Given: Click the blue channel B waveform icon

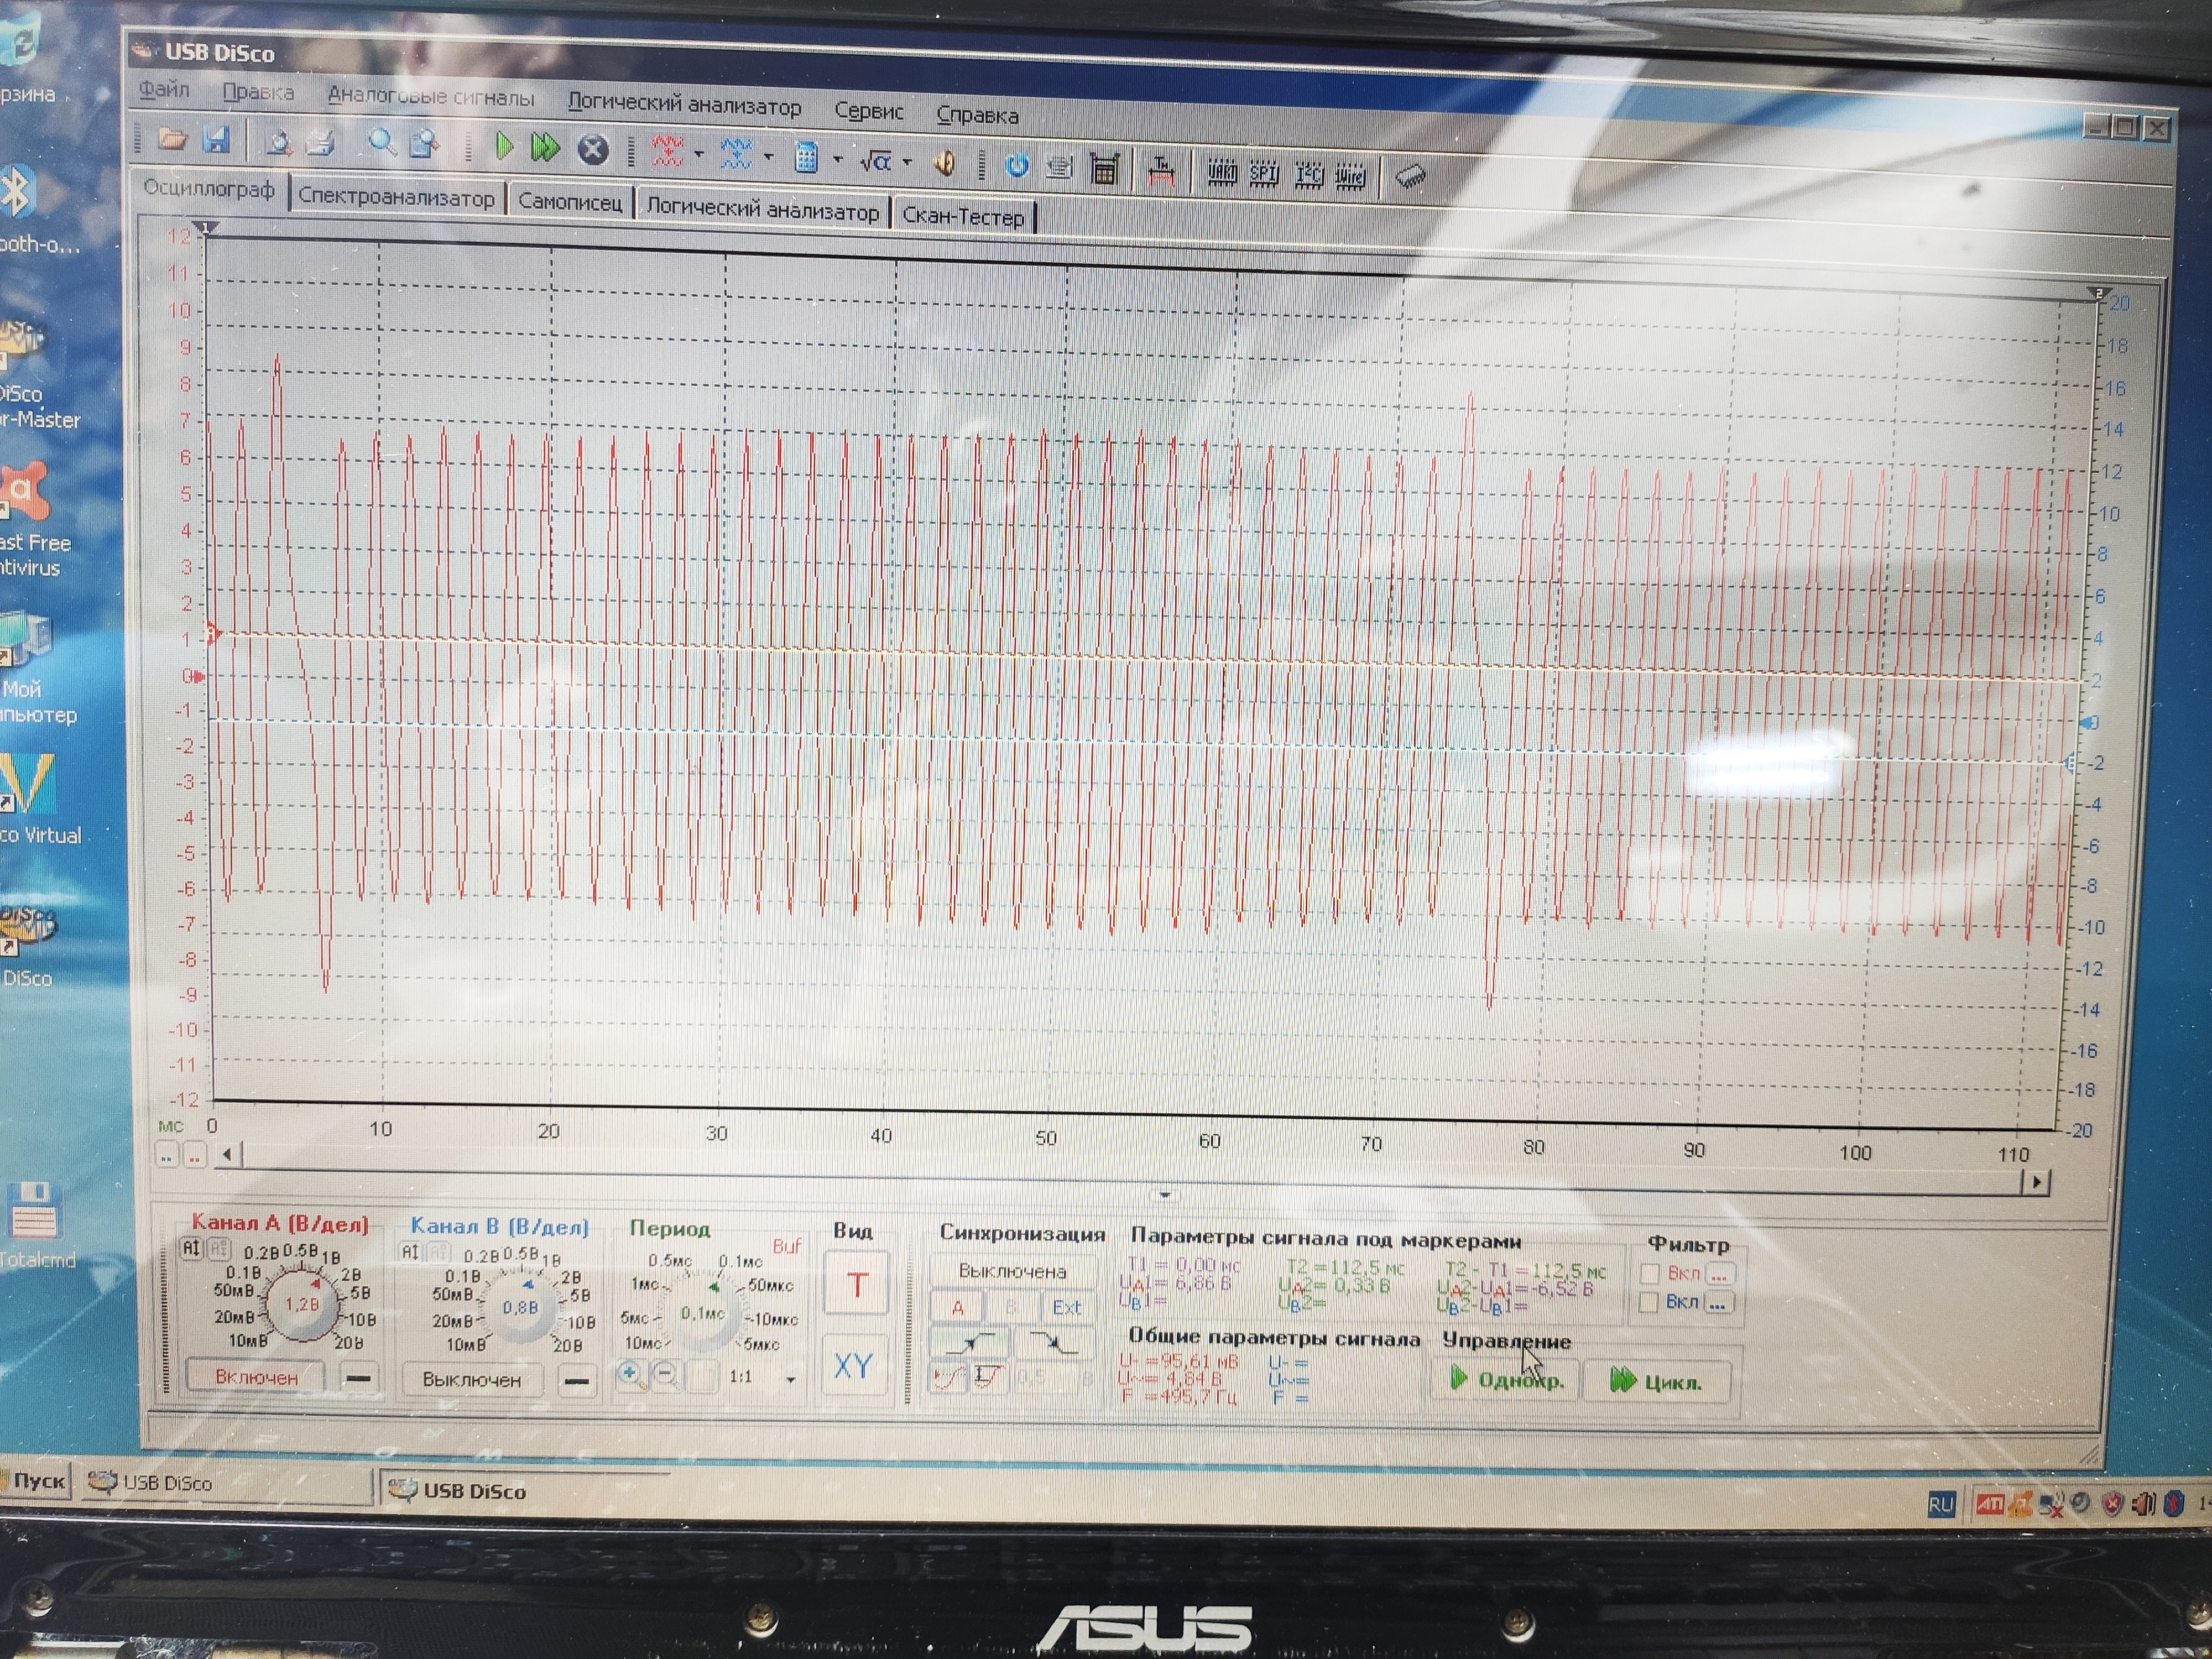Looking at the screenshot, I should click(736, 154).
